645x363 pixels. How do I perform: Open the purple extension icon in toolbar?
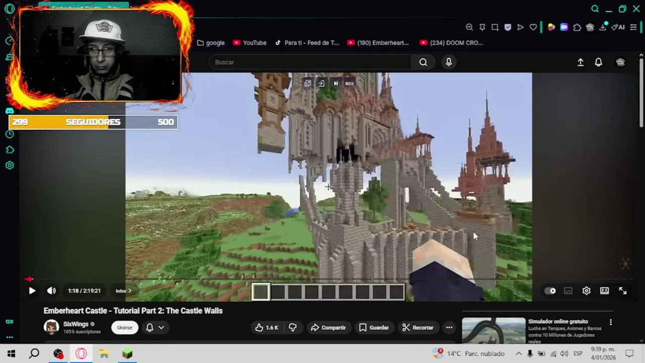(564, 27)
